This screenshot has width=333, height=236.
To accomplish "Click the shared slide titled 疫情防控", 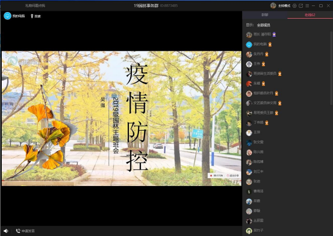I will [x=122, y=119].
